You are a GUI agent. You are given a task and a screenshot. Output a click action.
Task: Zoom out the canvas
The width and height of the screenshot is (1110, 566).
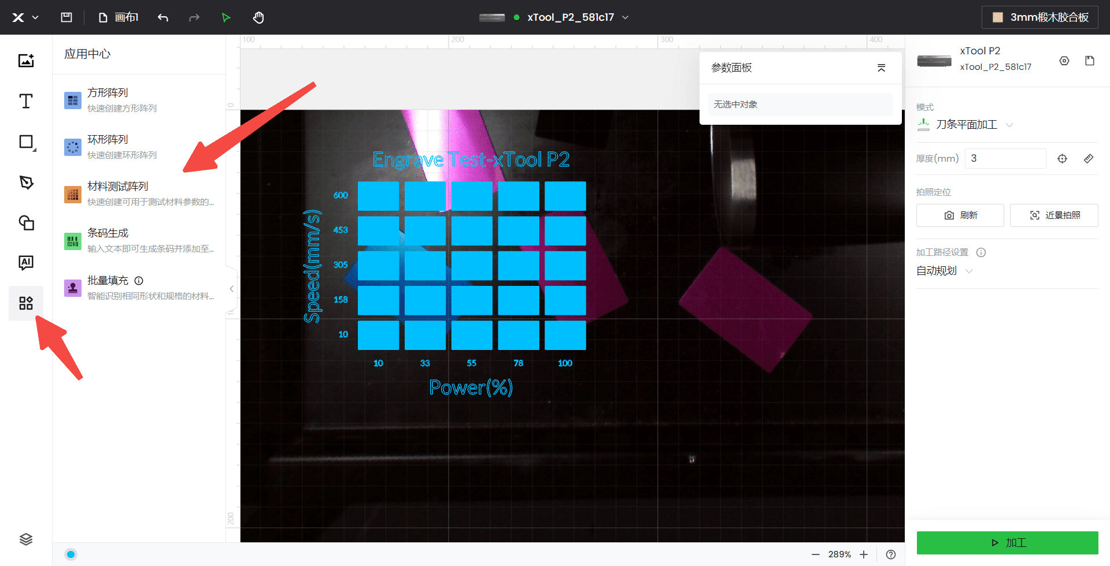pyautogui.click(x=816, y=554)
